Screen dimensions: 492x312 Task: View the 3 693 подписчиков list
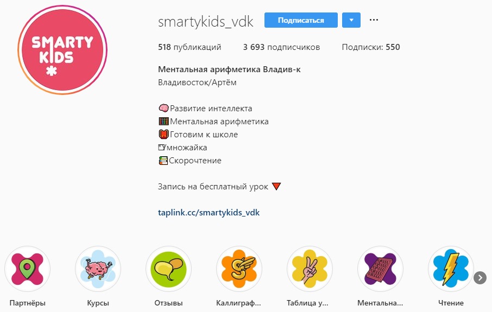[x=281, y=47]
